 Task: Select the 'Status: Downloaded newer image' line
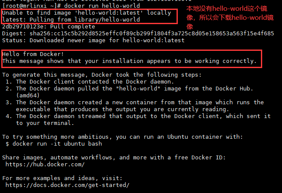93,40
